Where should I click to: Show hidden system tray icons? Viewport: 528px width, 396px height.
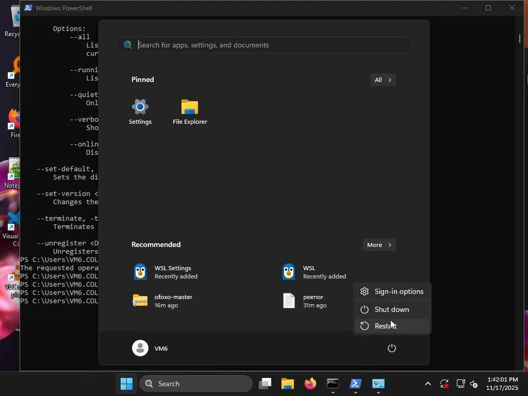point(427,384)
